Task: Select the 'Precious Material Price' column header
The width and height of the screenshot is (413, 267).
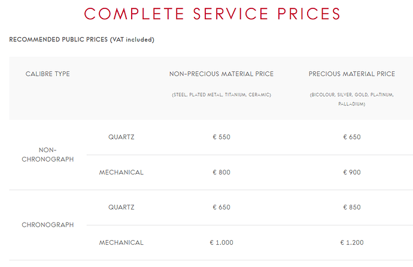Action: [352, 74]
